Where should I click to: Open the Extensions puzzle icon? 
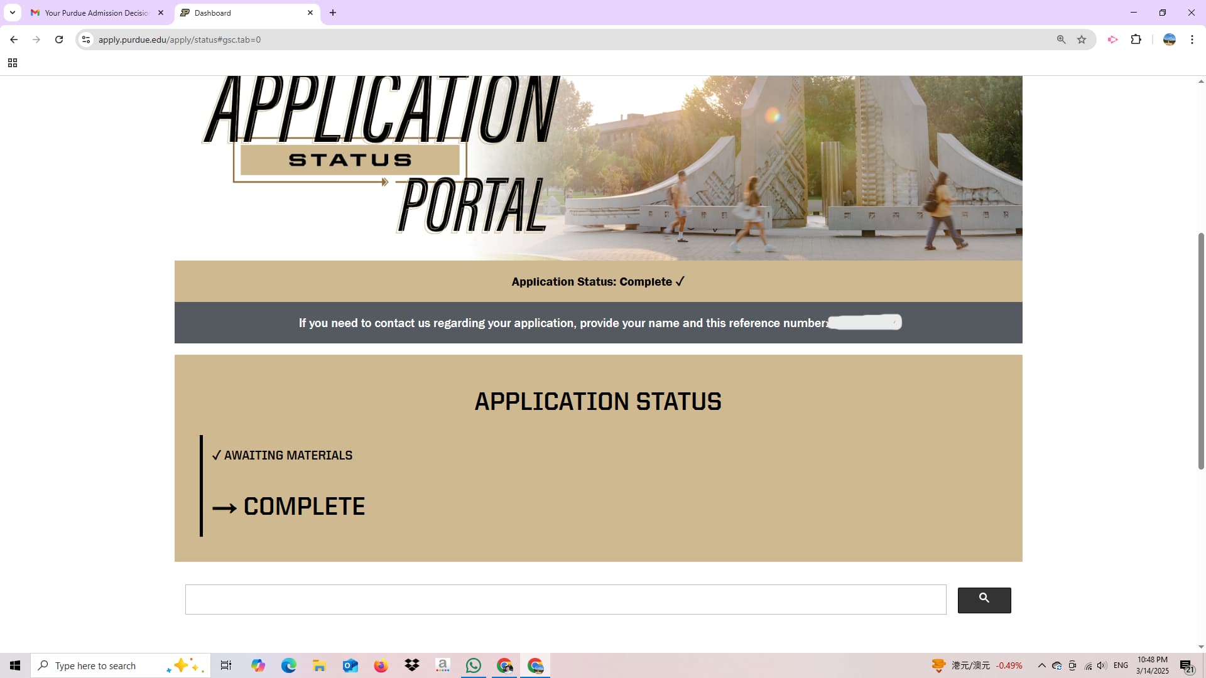[x=1136, y=40]
